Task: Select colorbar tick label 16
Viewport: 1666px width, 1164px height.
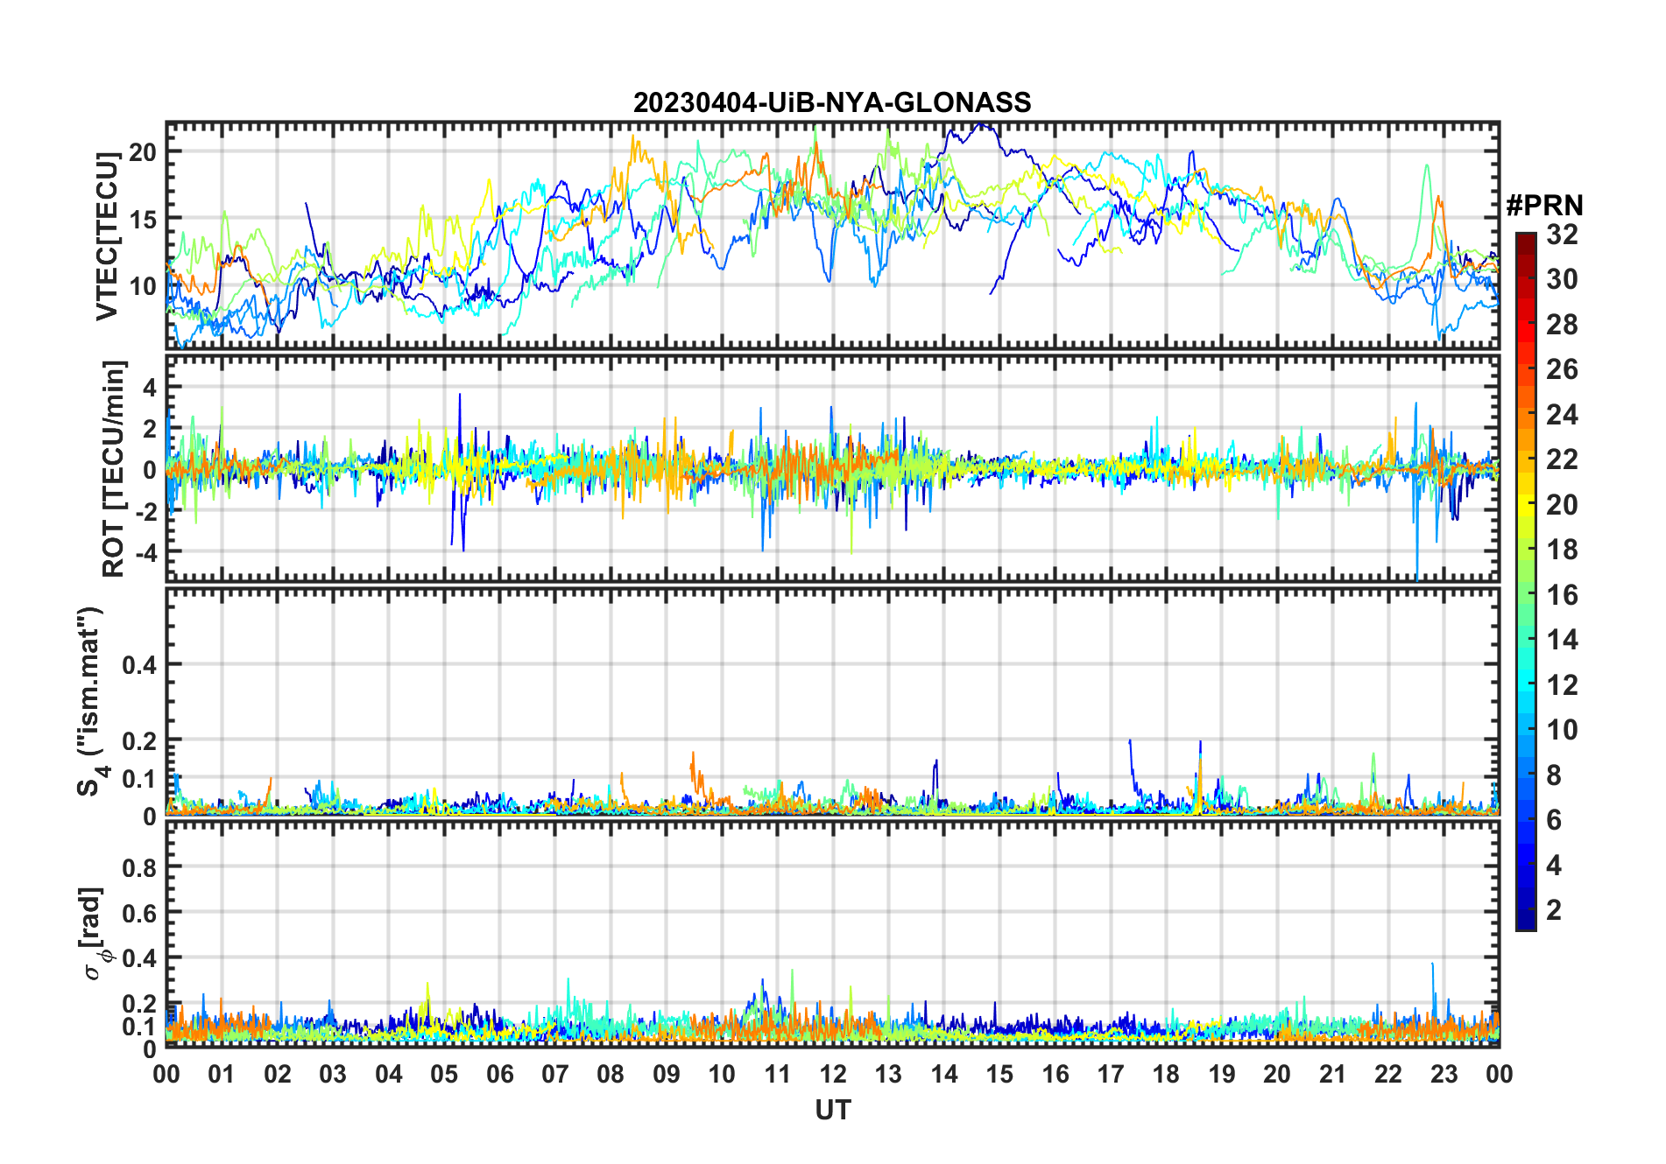Action: click(1562, 595)
